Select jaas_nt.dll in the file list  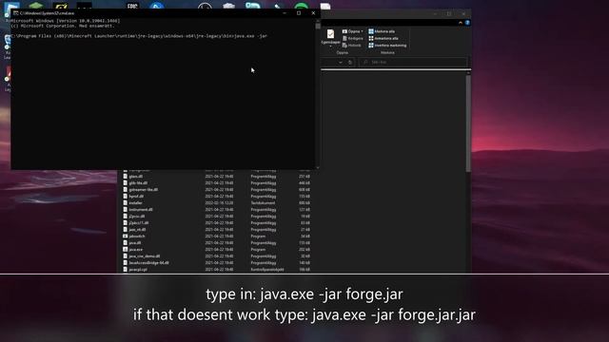(137, 230)
